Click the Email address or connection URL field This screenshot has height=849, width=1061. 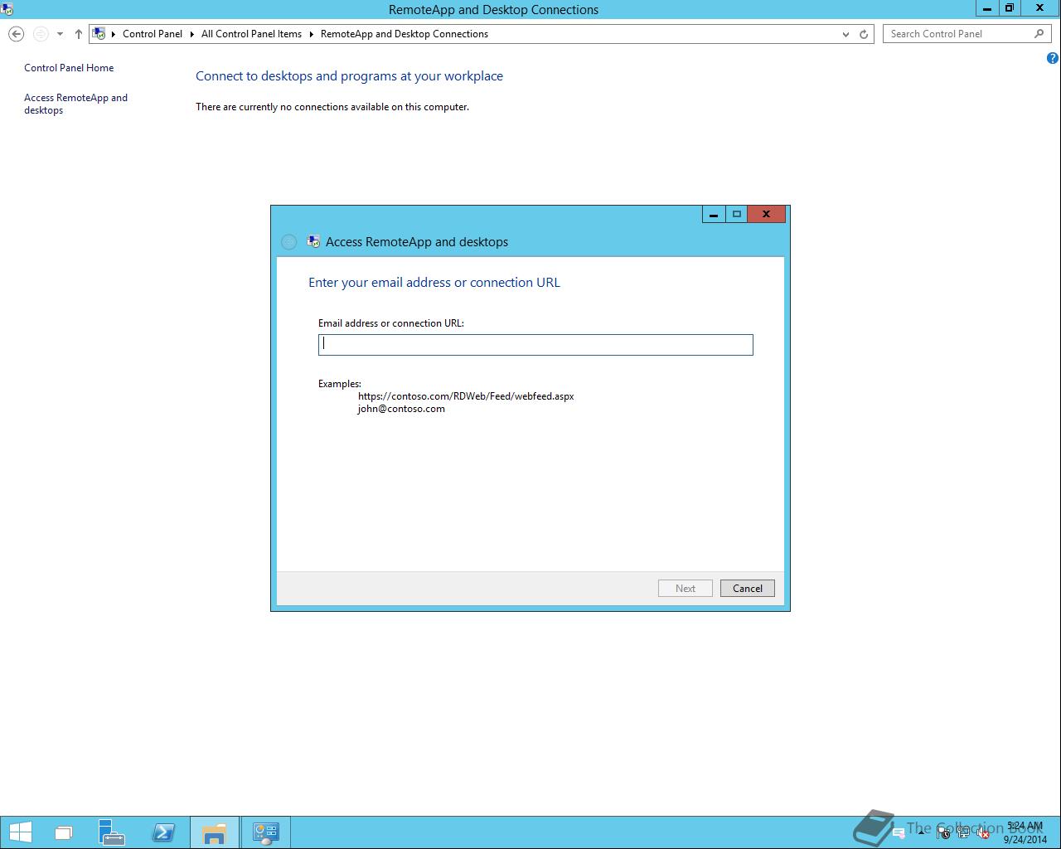click(535, 345)
